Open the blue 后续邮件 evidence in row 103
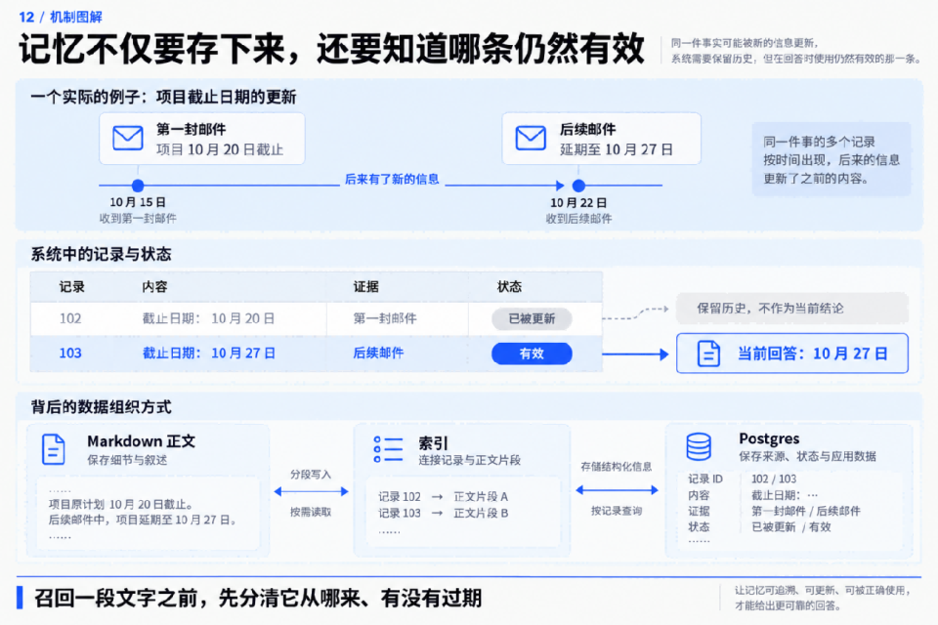The image size is (938, 625). point(378,353)
